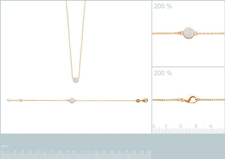Viewport: 225px width, 159px height.
Task: Click the pavé disc pendant on hanging necklace
Action: coord(76,80)
